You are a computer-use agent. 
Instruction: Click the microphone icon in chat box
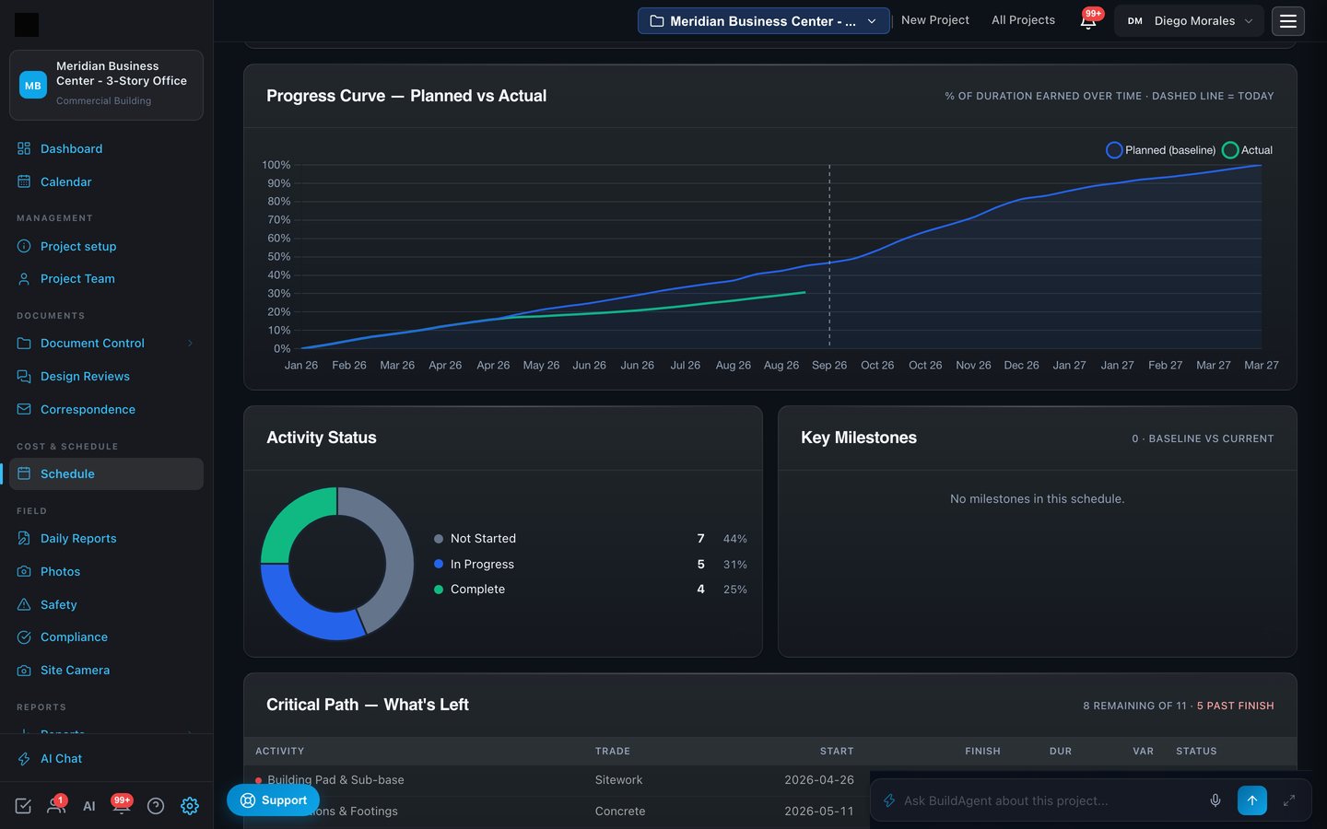coord(1215,800)
